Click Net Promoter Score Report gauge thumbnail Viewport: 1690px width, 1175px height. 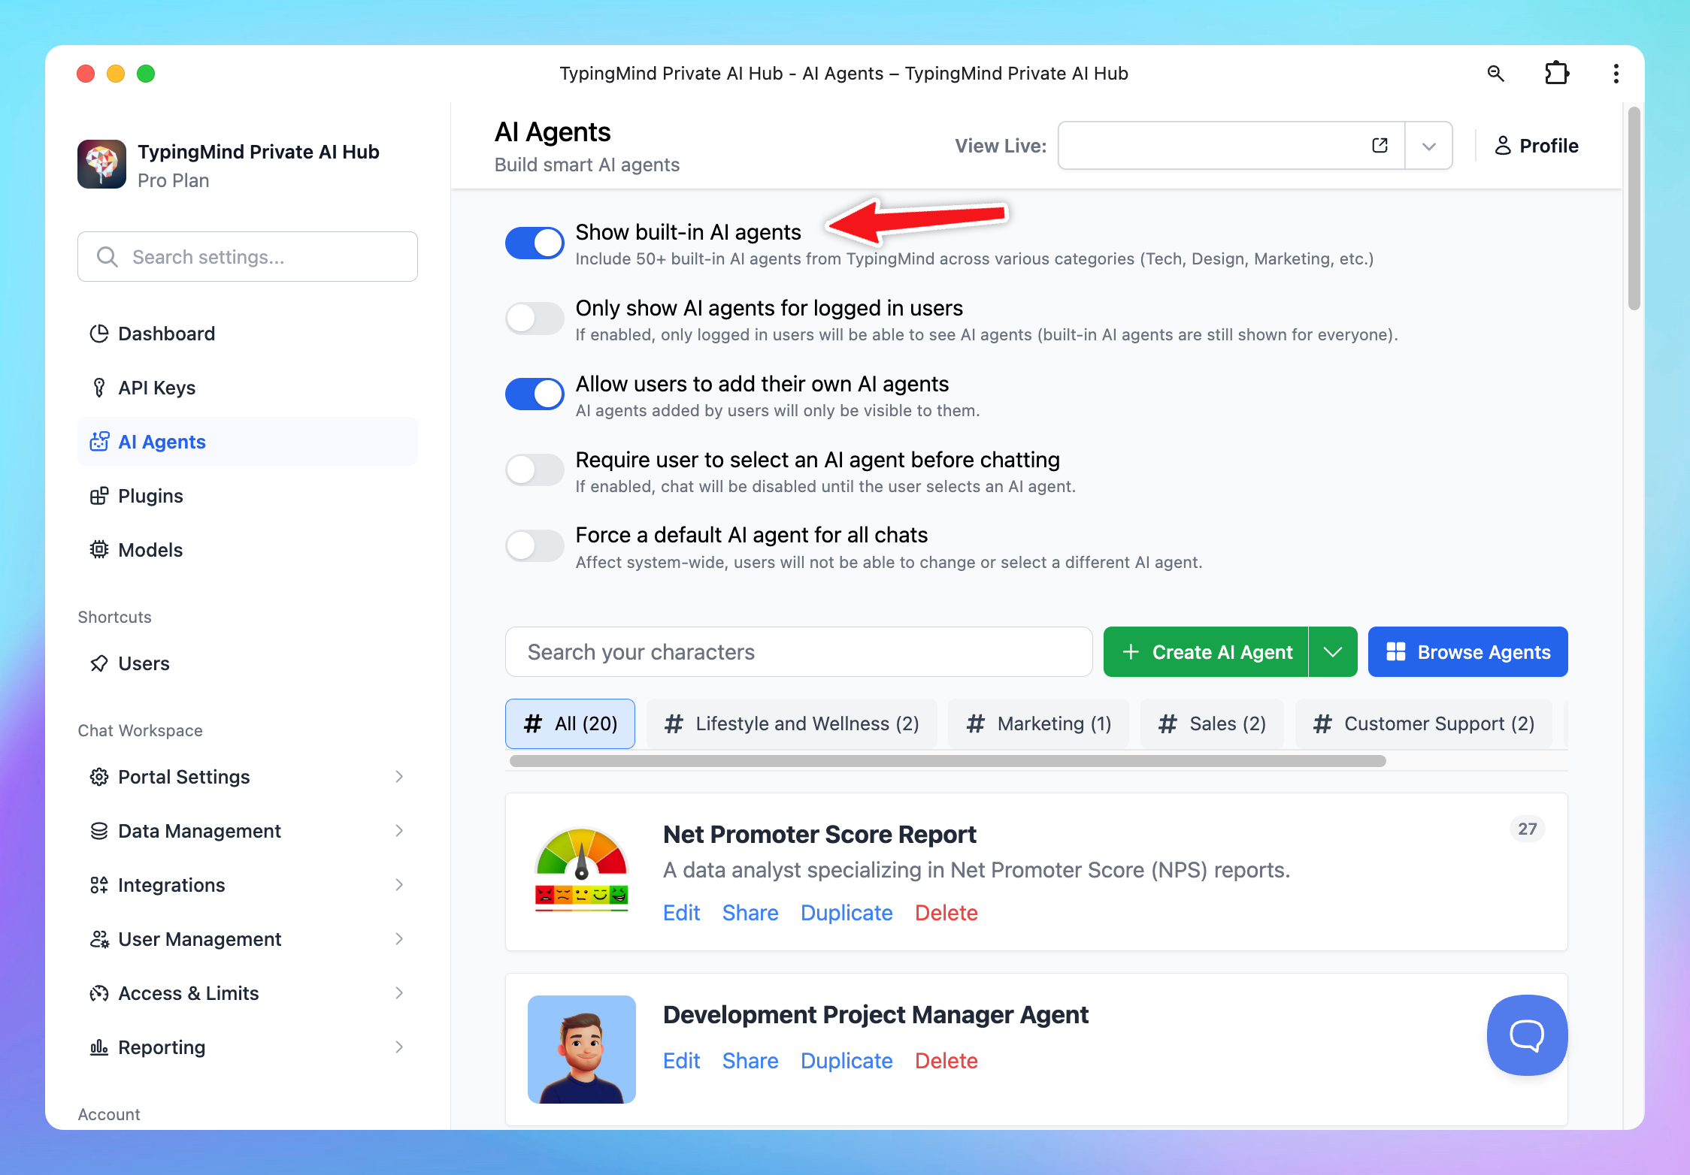point(581,870)
